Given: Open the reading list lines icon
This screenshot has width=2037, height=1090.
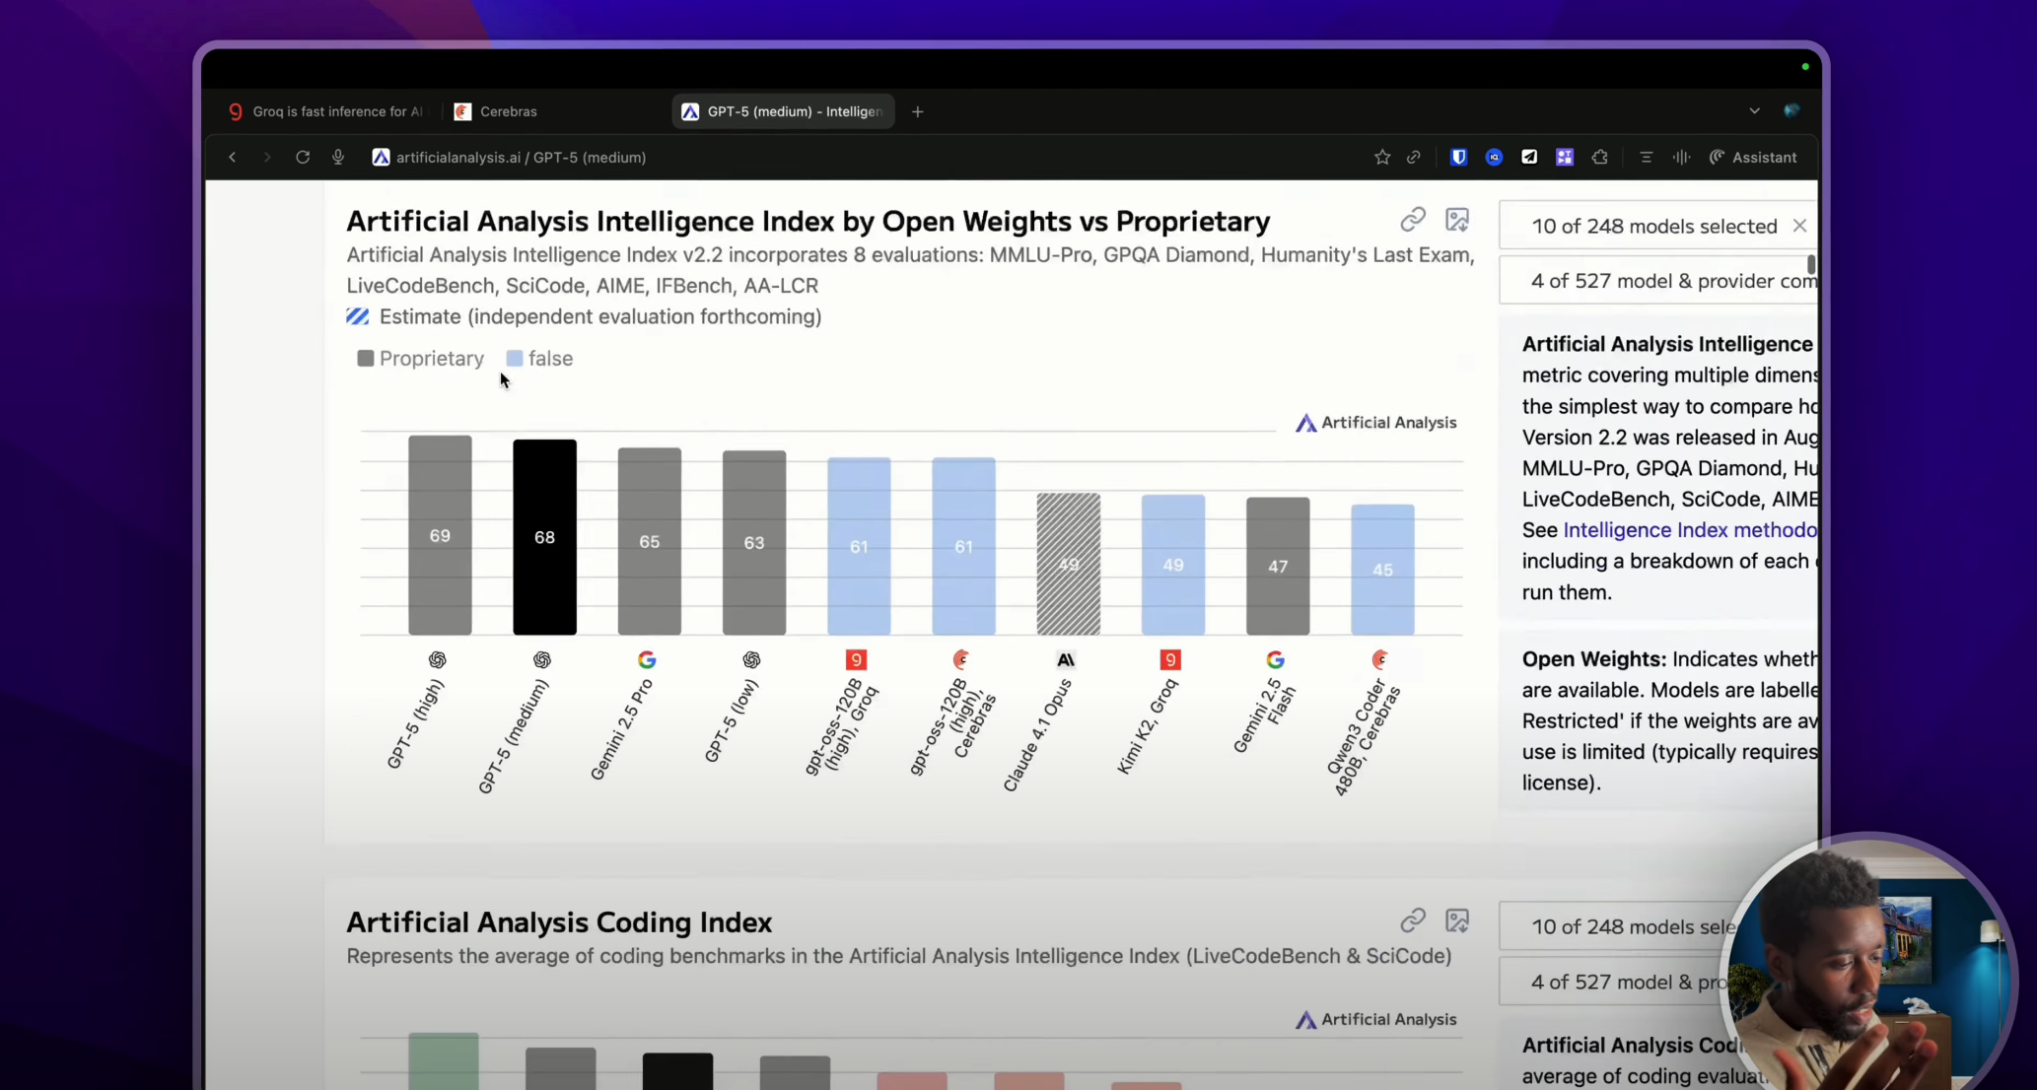Looking at the screenshot, I should point(1647,157).
